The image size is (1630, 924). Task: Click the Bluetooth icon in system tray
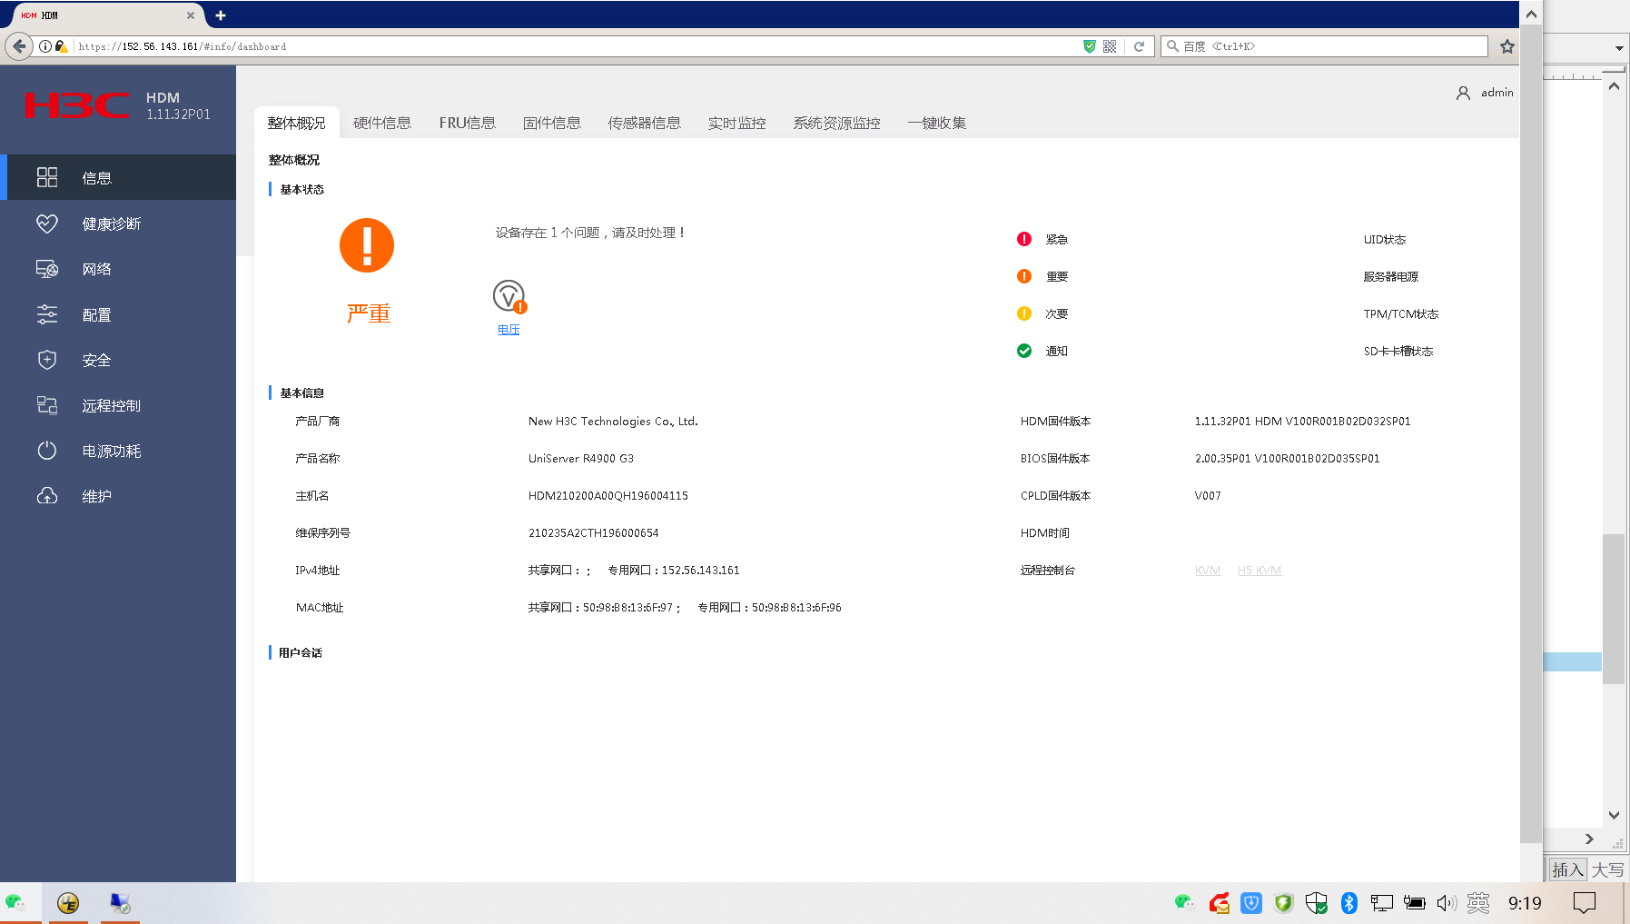pos(1349,902)
